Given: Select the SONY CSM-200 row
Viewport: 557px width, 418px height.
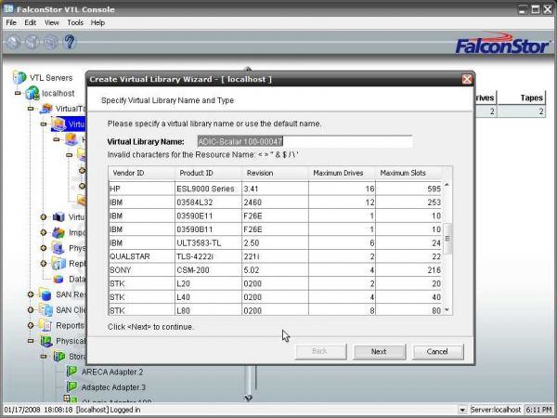Looking at the screenshot, I should click(276, 269).
